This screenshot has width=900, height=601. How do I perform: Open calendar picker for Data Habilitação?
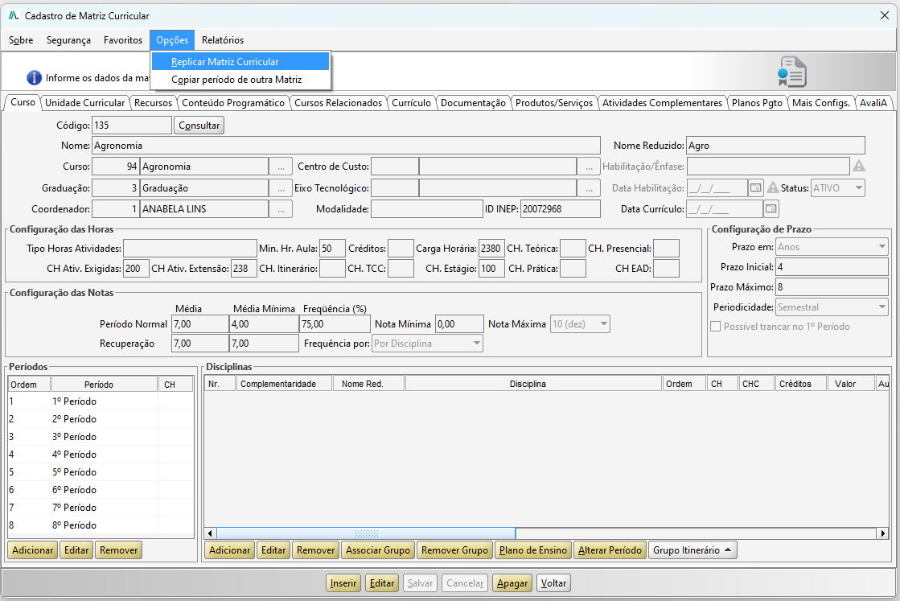tap(756, 187)
